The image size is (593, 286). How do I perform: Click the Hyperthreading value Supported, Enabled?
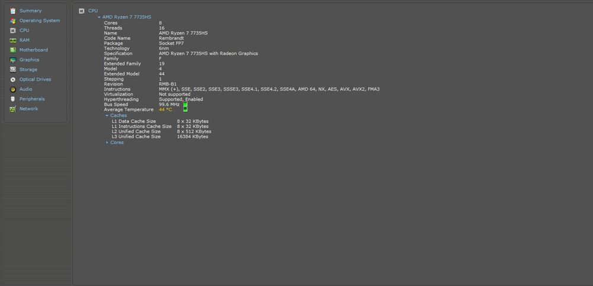tap(181, 99)
